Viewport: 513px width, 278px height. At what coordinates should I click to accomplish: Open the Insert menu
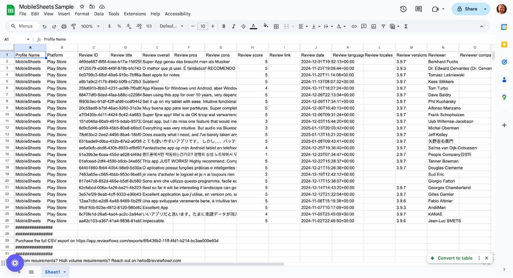pos(64,14)
